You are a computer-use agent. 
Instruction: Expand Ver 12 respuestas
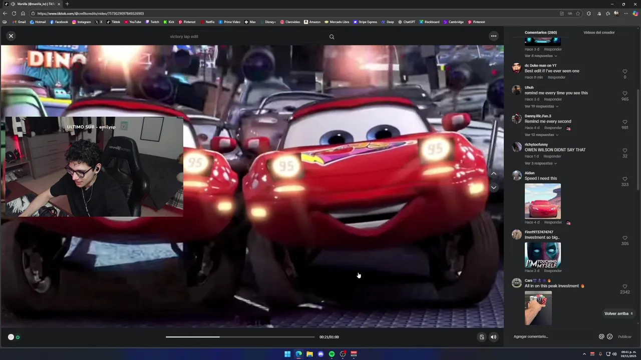541,135
